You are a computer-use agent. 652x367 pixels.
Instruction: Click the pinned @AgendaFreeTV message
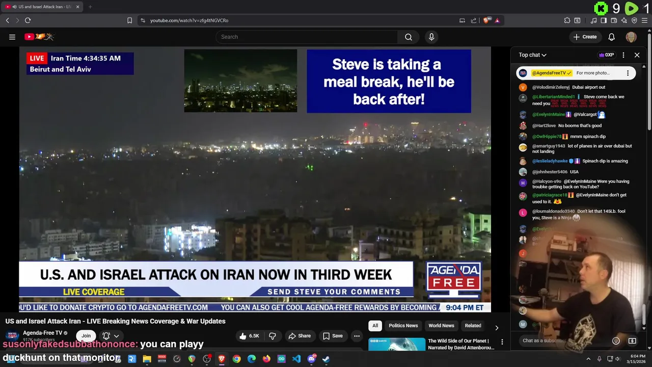[576, 73]
